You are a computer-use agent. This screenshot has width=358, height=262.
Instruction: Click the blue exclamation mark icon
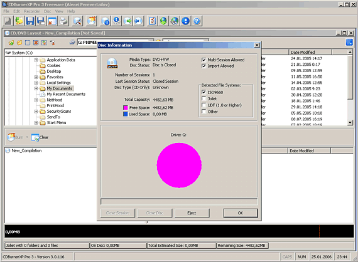186,21
